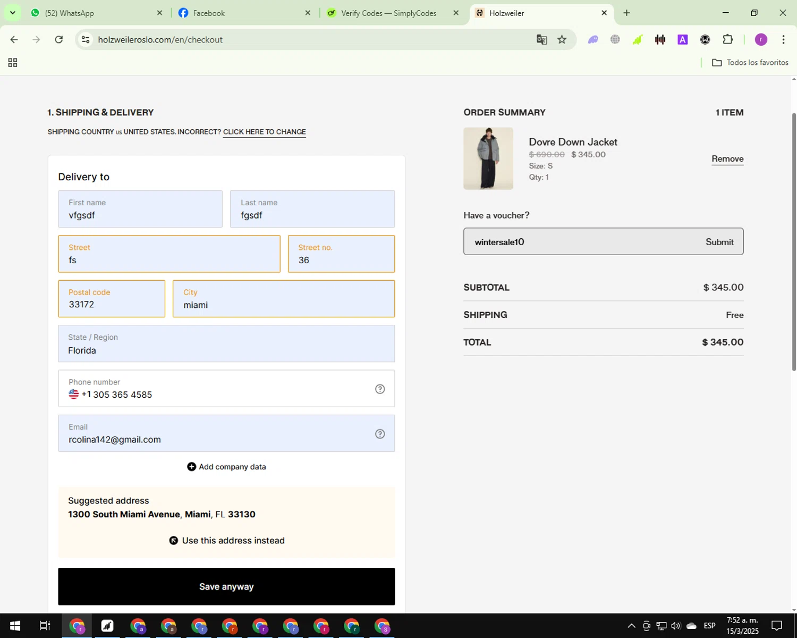Image resolution: width=797 pixels, height=638 pixels.
Task: Open the US flag country code selector
Action: click(x=74, y=394)
